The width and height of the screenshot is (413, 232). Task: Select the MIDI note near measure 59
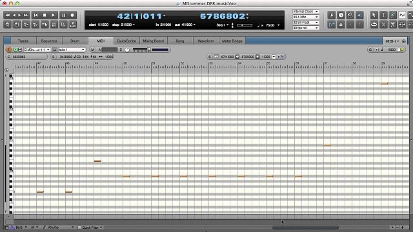click(385, 84)
